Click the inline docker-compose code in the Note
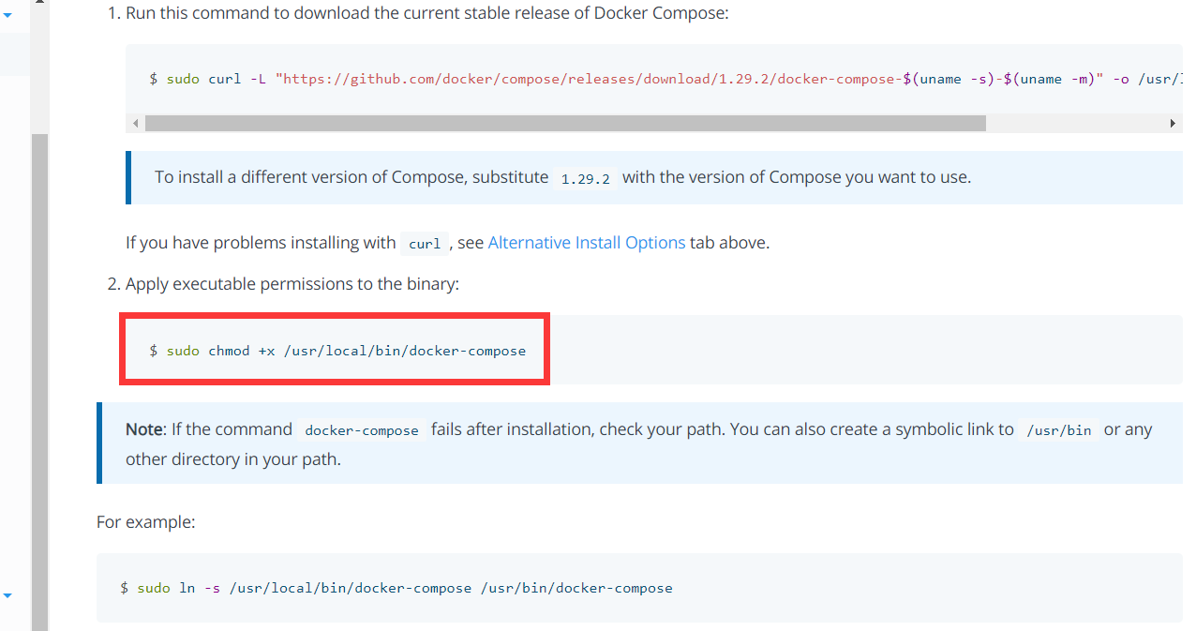Viewport: 1196px width, 631px height. pos(362,430)
